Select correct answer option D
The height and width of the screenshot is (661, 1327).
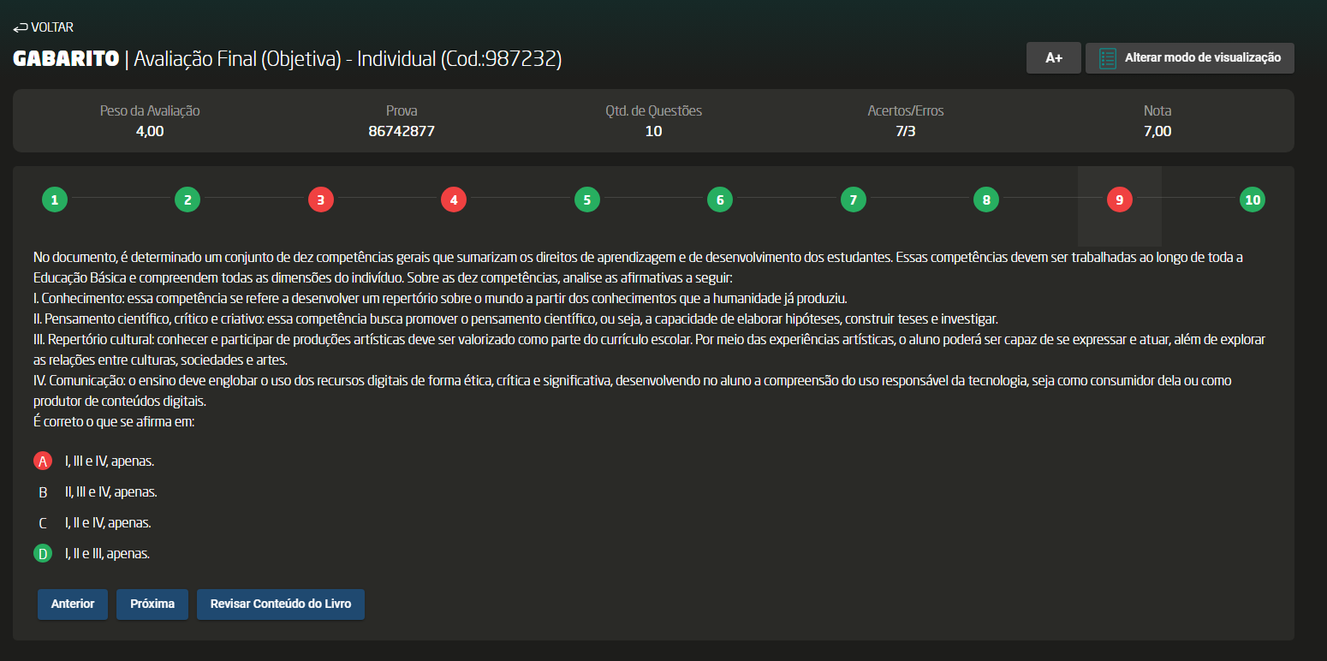(43, 554)
